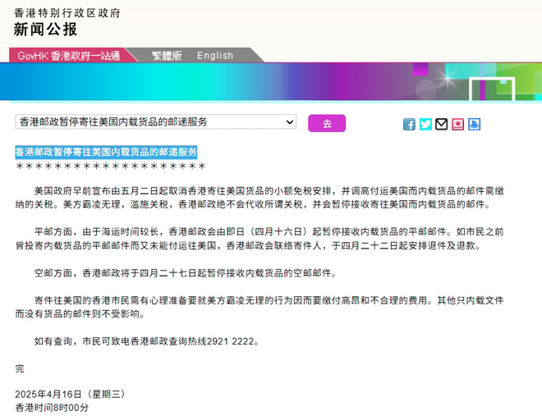The width and height of the screenshot is (542, 420).
Task: Click the highlighted headline 香港邮政暂停寄往美国内载货品的邮递服务
Action: pos(106,152)
